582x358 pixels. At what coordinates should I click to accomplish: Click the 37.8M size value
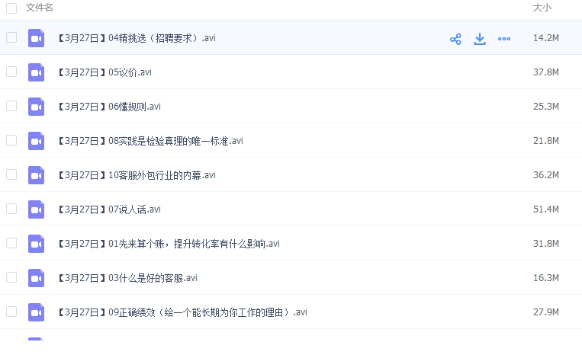click(546, 72)
